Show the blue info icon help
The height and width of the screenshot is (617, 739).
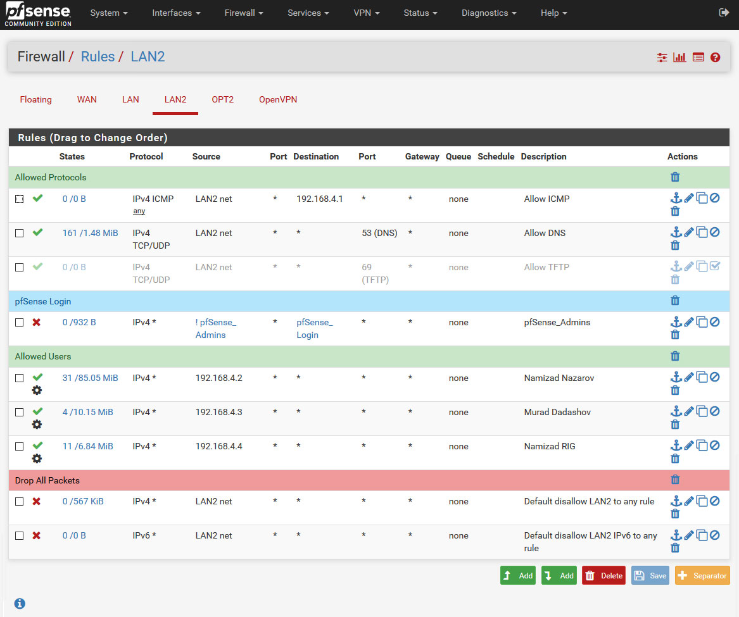tap(20, 603)
